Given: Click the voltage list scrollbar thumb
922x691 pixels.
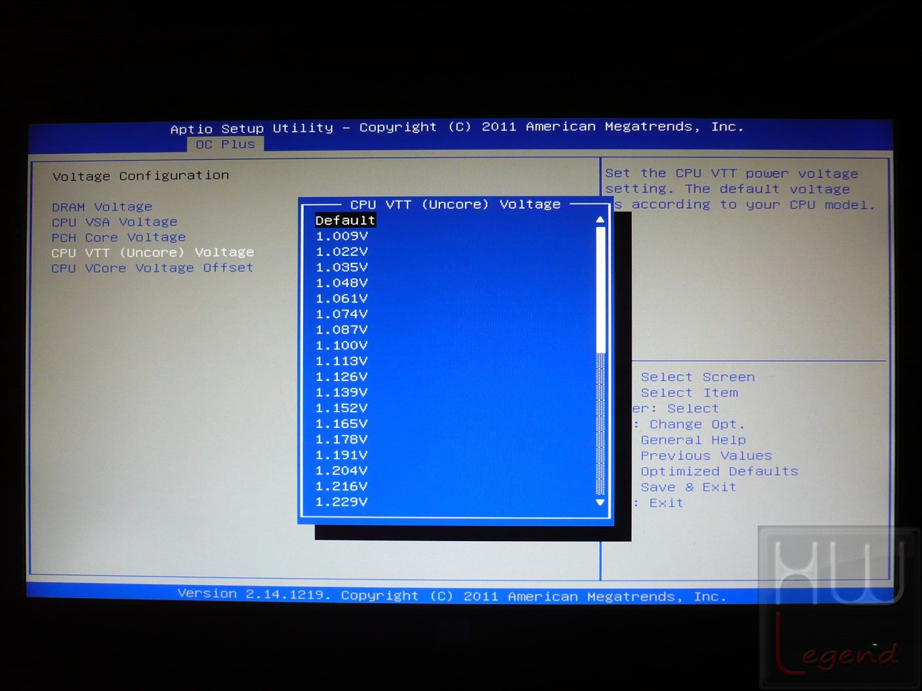Looking at the screenshot, I should pos(600,290).
